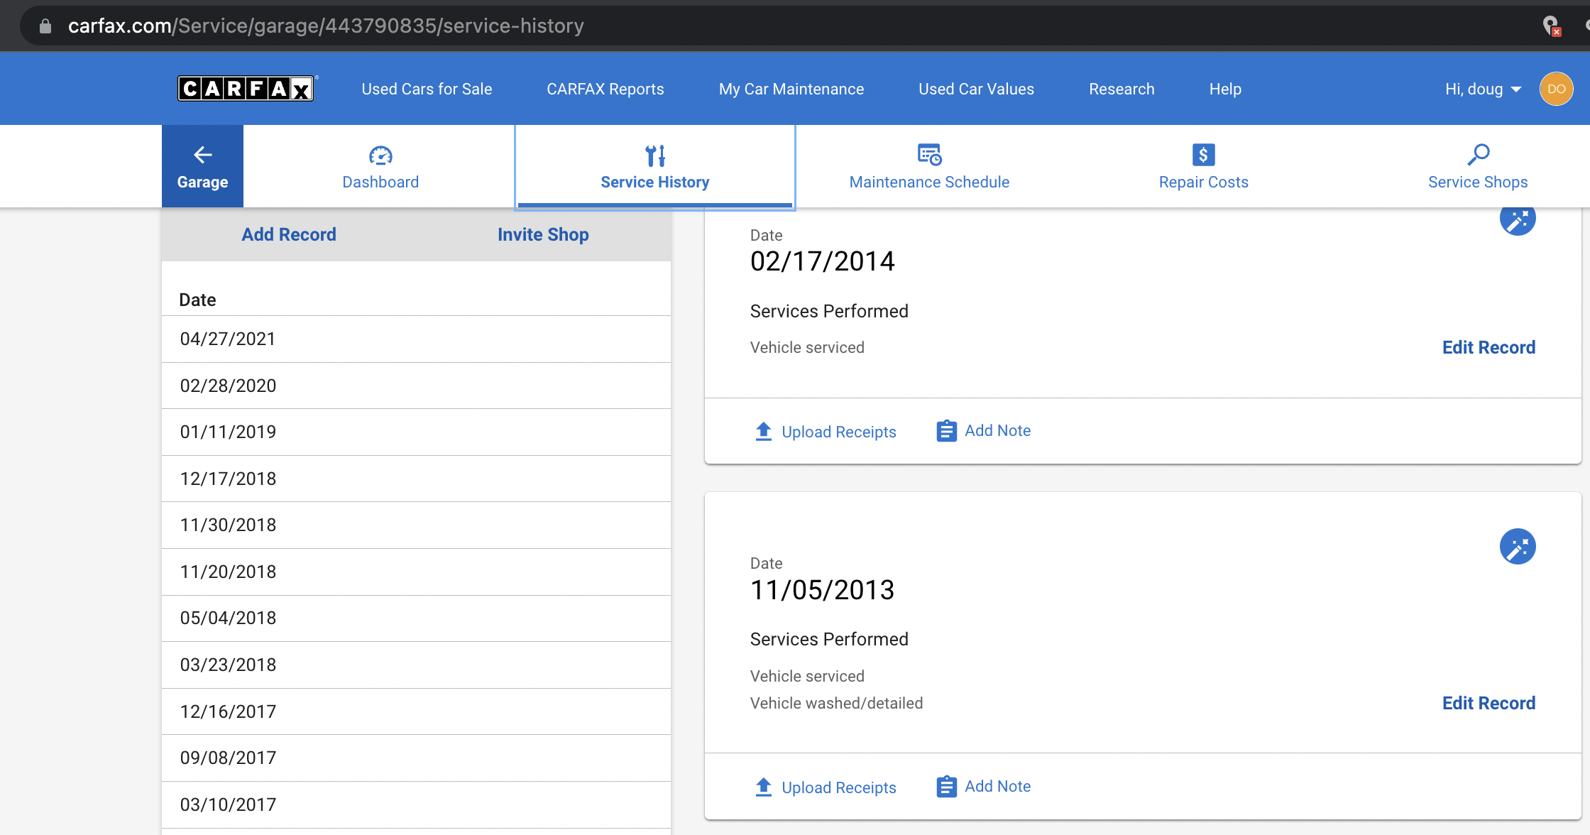
Task: Click Add Note for 11/05/2013
Action: [x=985, y=787]
